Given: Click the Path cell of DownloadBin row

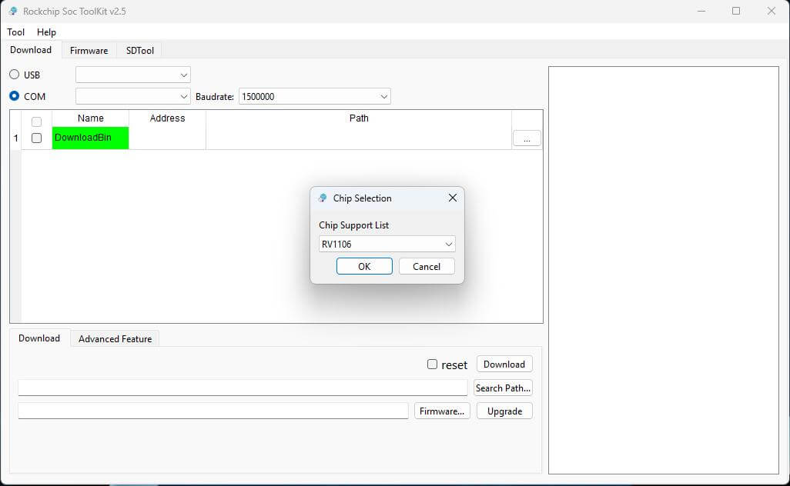Looking at the screenshot, I should coord(359,138).
